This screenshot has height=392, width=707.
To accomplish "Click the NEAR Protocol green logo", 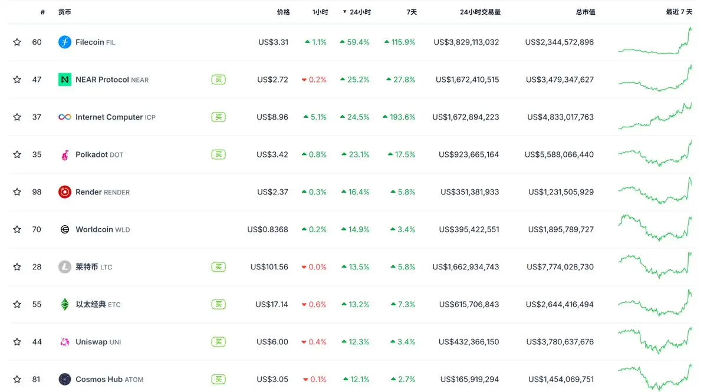I will pyautogui.click(x=65, y=80).
